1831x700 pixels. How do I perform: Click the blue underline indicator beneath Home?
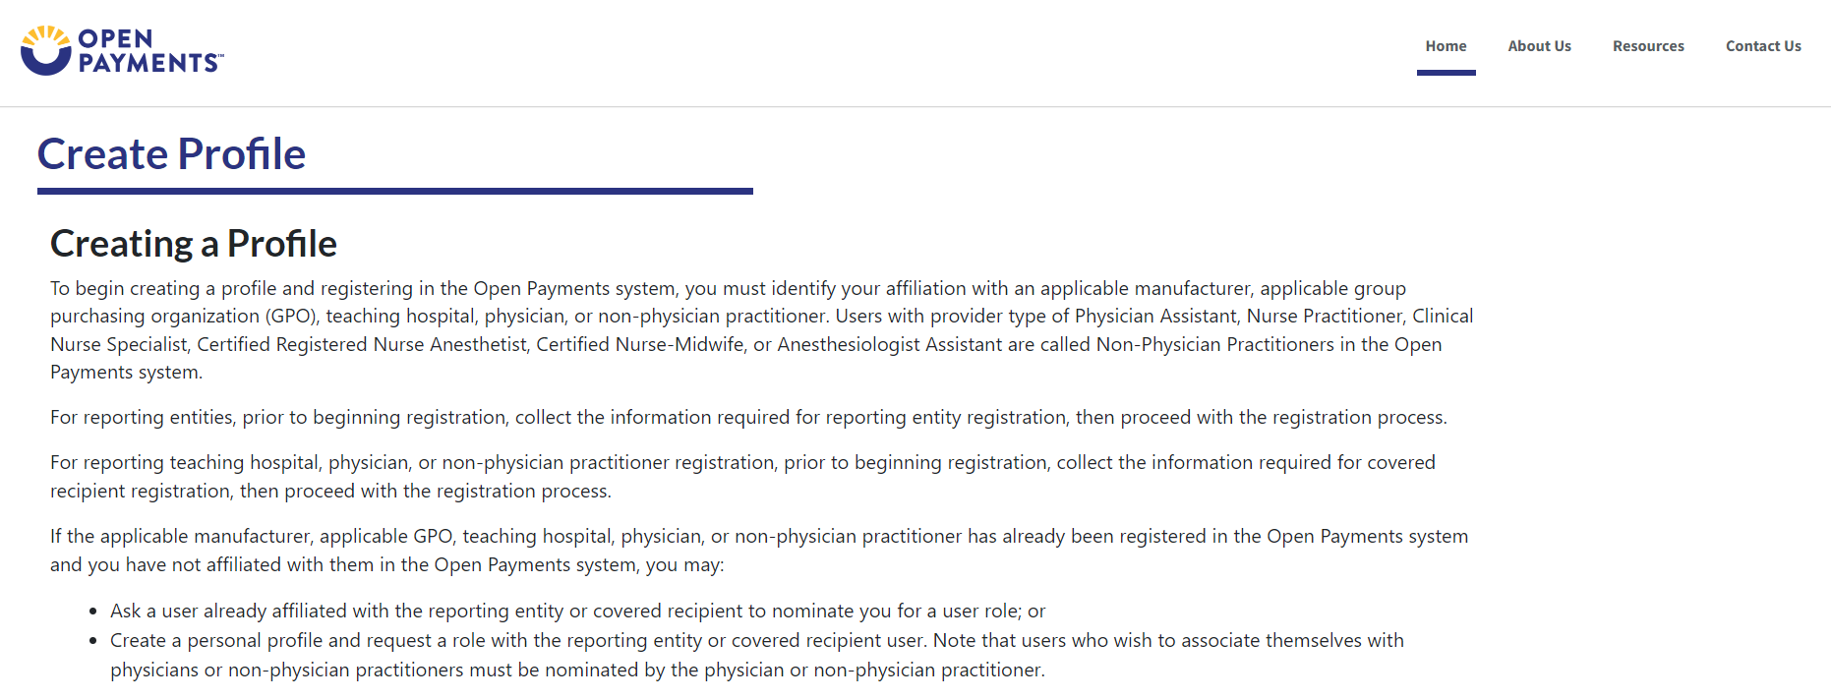[1446, 73]
